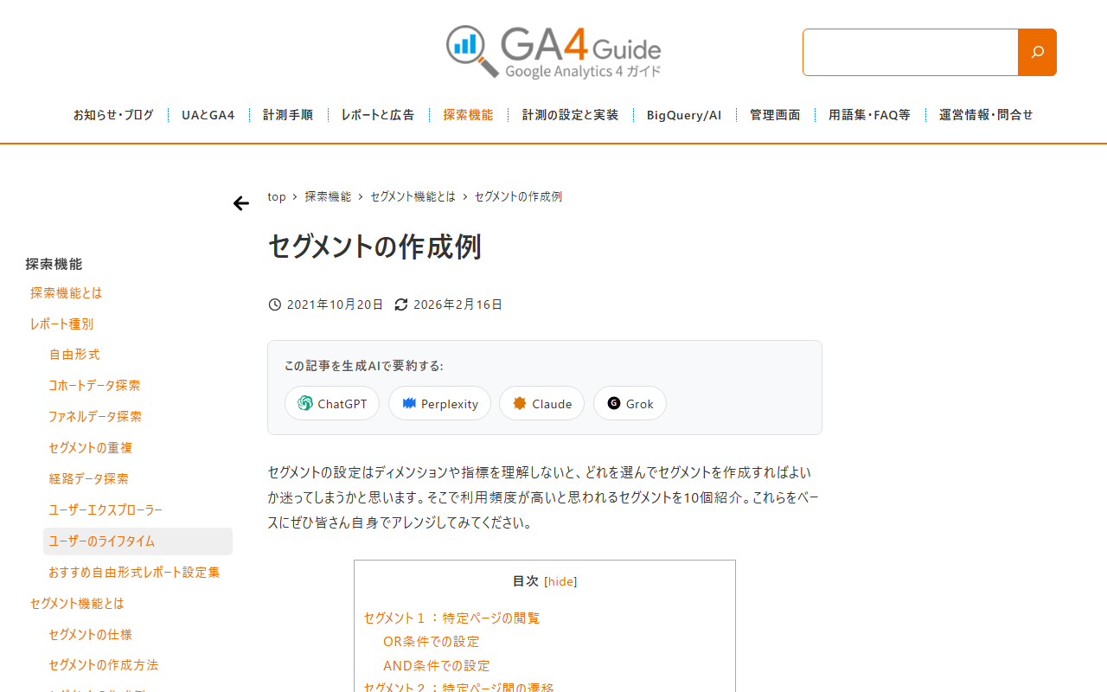Viewport: 1107px width, 692px height.
Task: Click the GA4 Guide logo
Action: [553, 52]
